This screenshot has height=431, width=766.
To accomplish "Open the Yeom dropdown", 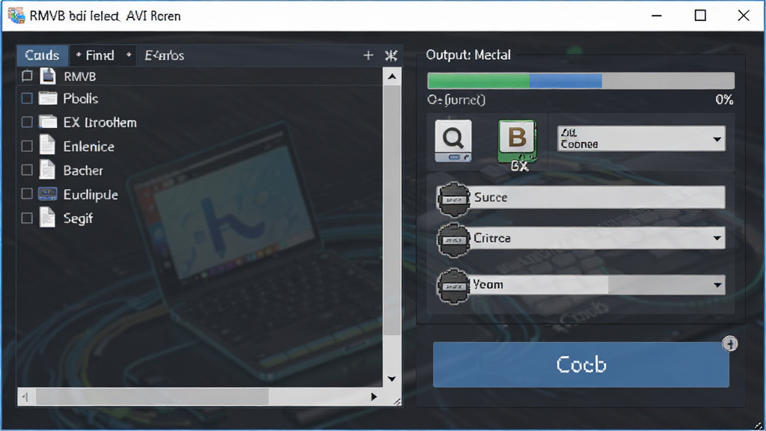I will [597, 284].
